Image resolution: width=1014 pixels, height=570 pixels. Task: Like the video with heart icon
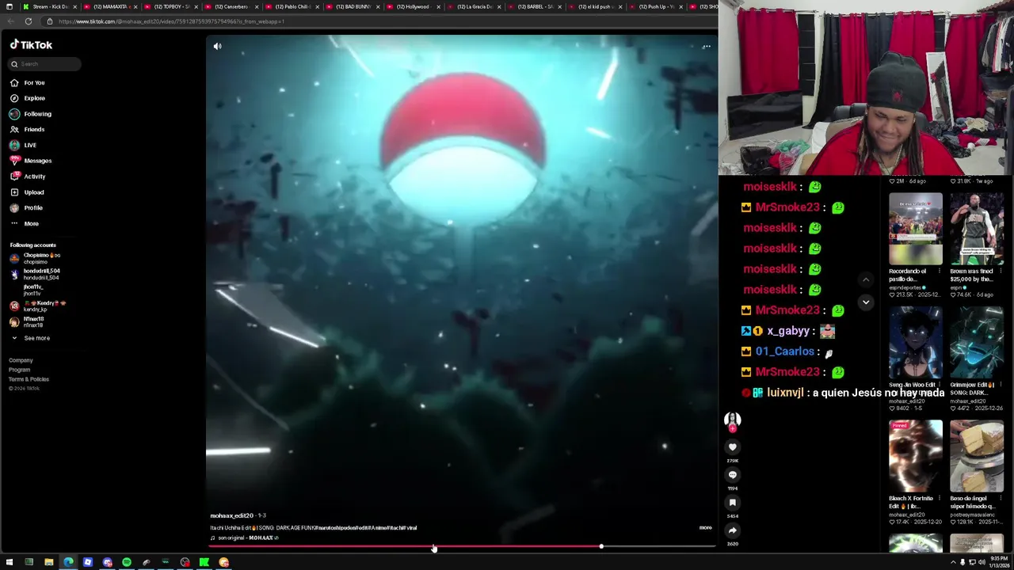(x=733, y=447)
